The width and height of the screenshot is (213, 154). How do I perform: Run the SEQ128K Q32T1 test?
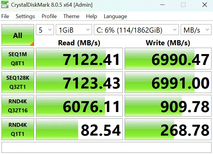tap(18, 82)
